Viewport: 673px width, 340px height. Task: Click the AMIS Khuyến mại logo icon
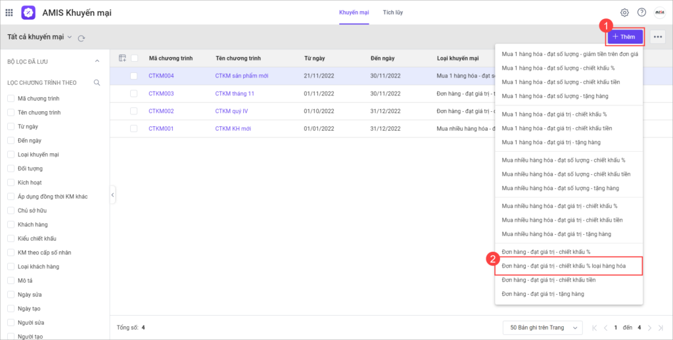click(29, 12)
